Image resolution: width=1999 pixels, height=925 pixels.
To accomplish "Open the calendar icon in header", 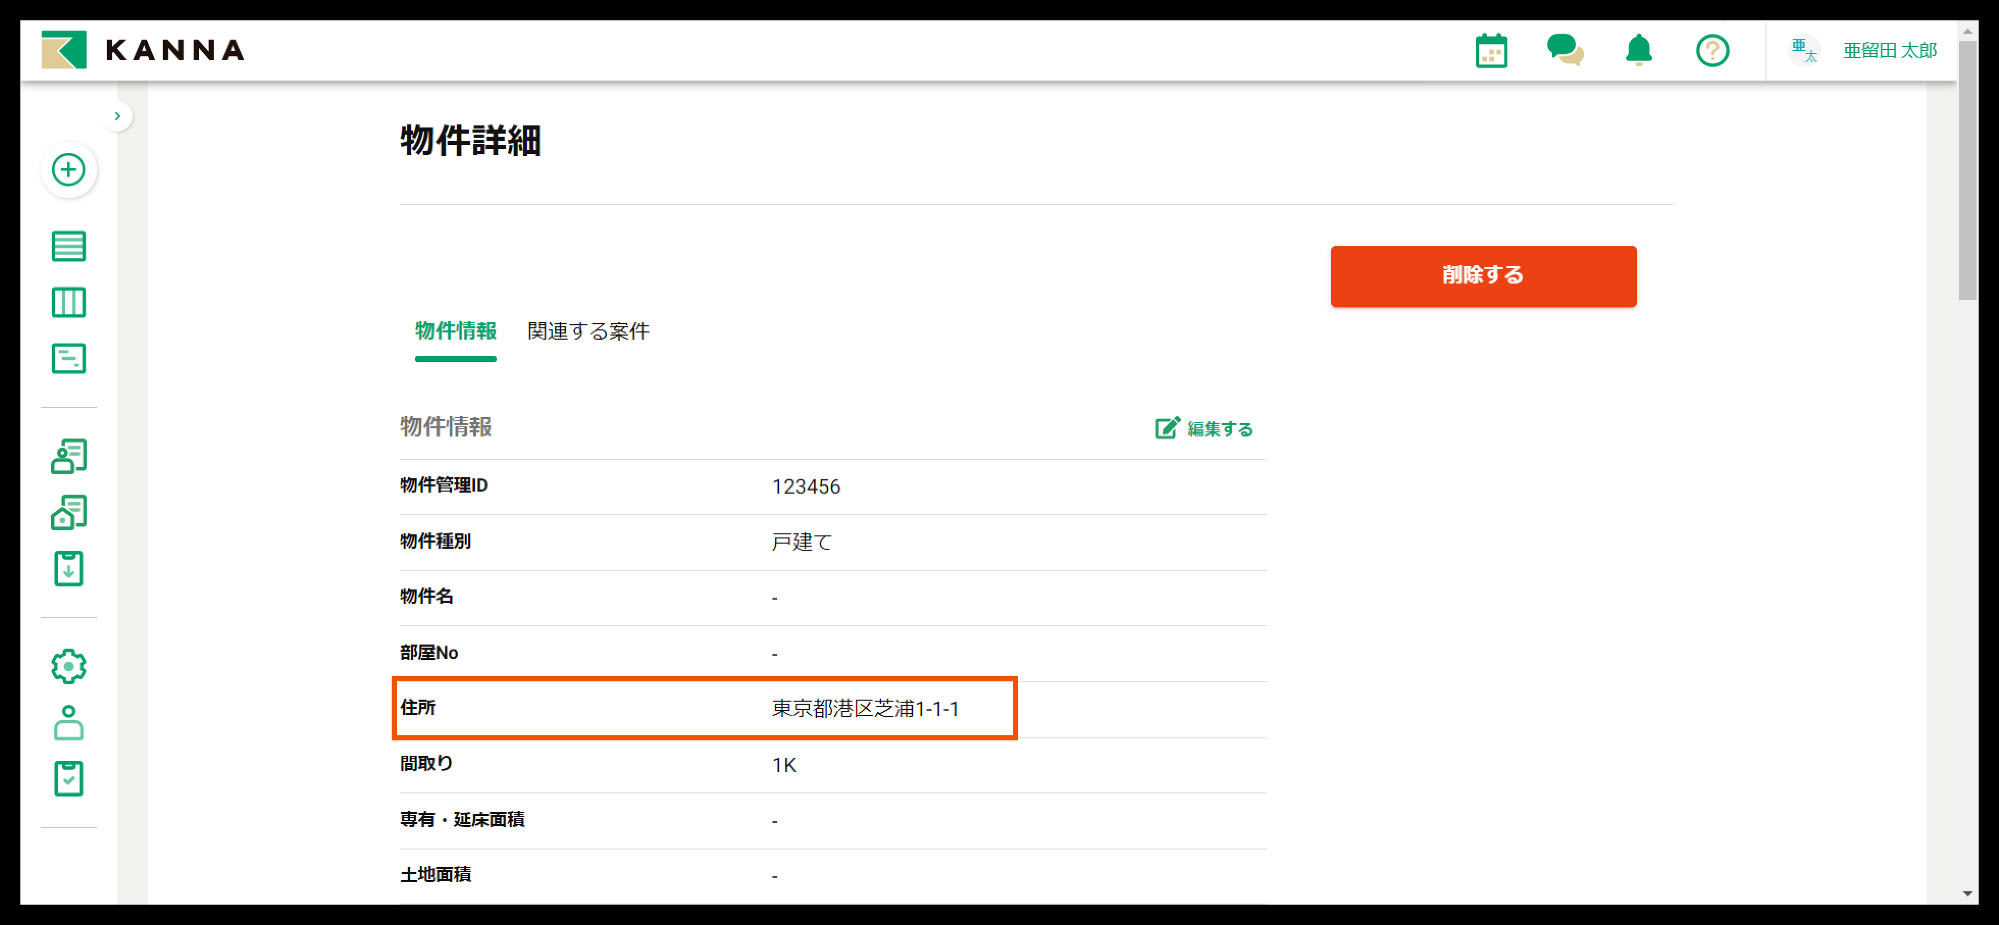I will pos(1491,51).
